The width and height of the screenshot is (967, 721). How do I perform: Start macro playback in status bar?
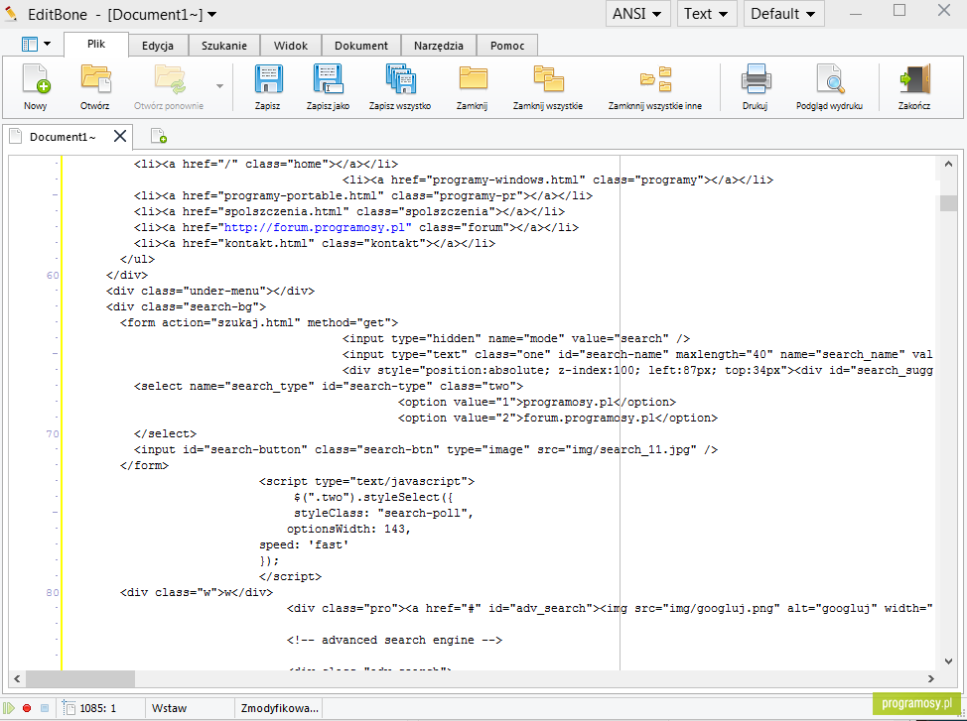tap(9, 708)
